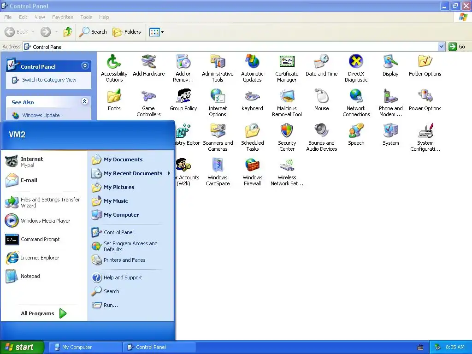This screenshot has width=472, height=354.
Task: Open the File menu
Action: (x=8, y=17)
